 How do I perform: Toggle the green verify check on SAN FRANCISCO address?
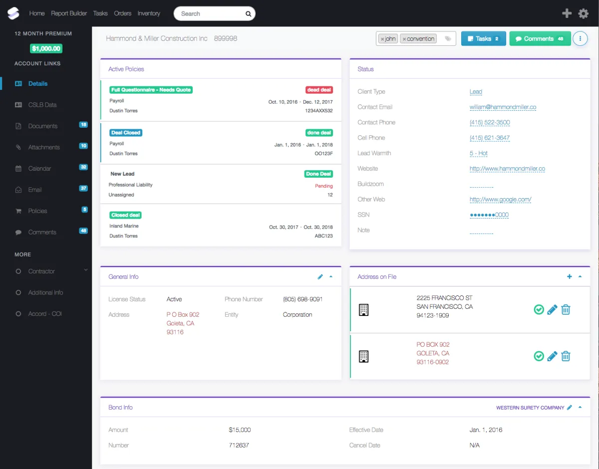[x=539, y=309]
